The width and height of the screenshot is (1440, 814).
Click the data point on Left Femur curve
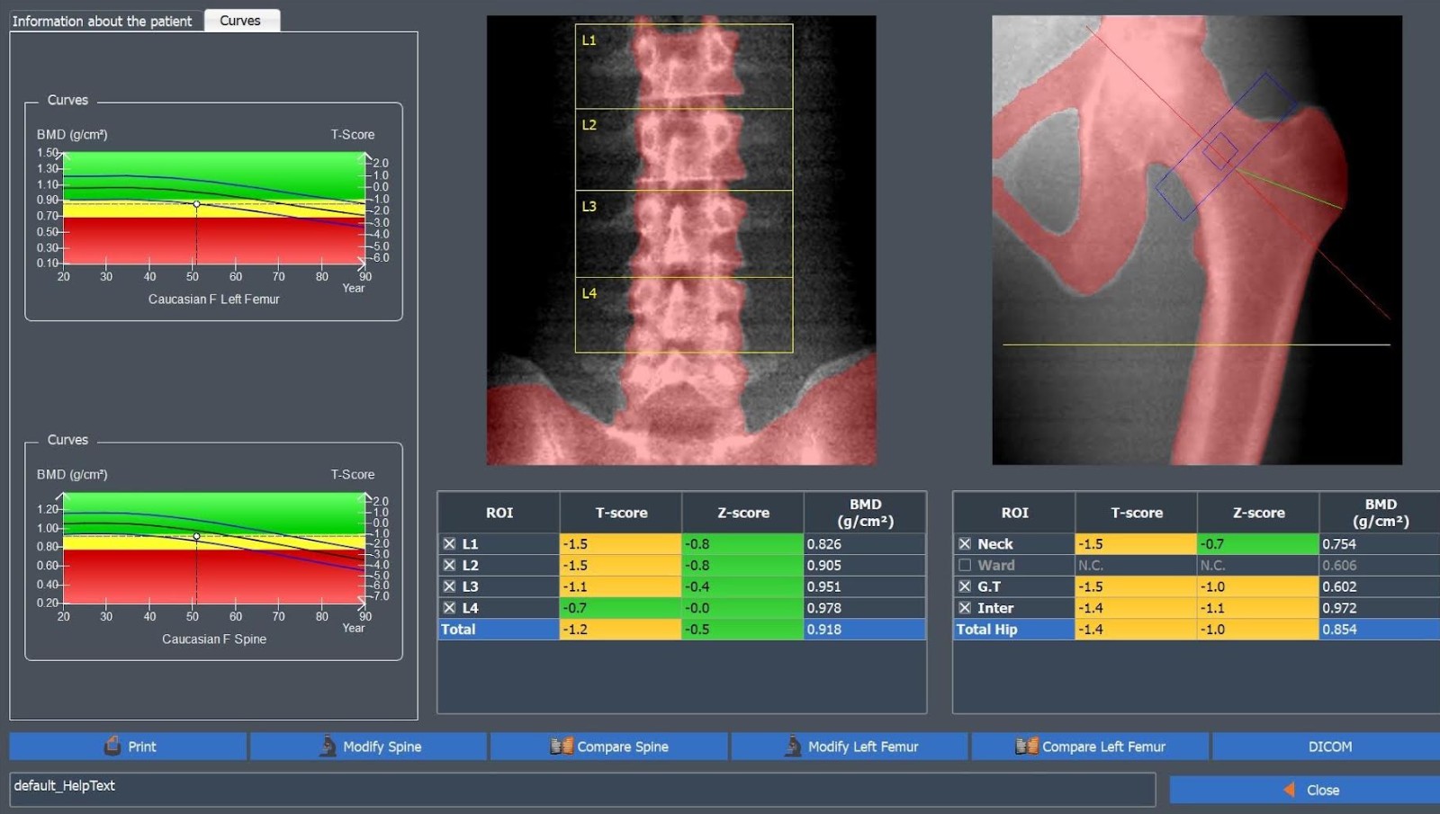click(197, 204)
